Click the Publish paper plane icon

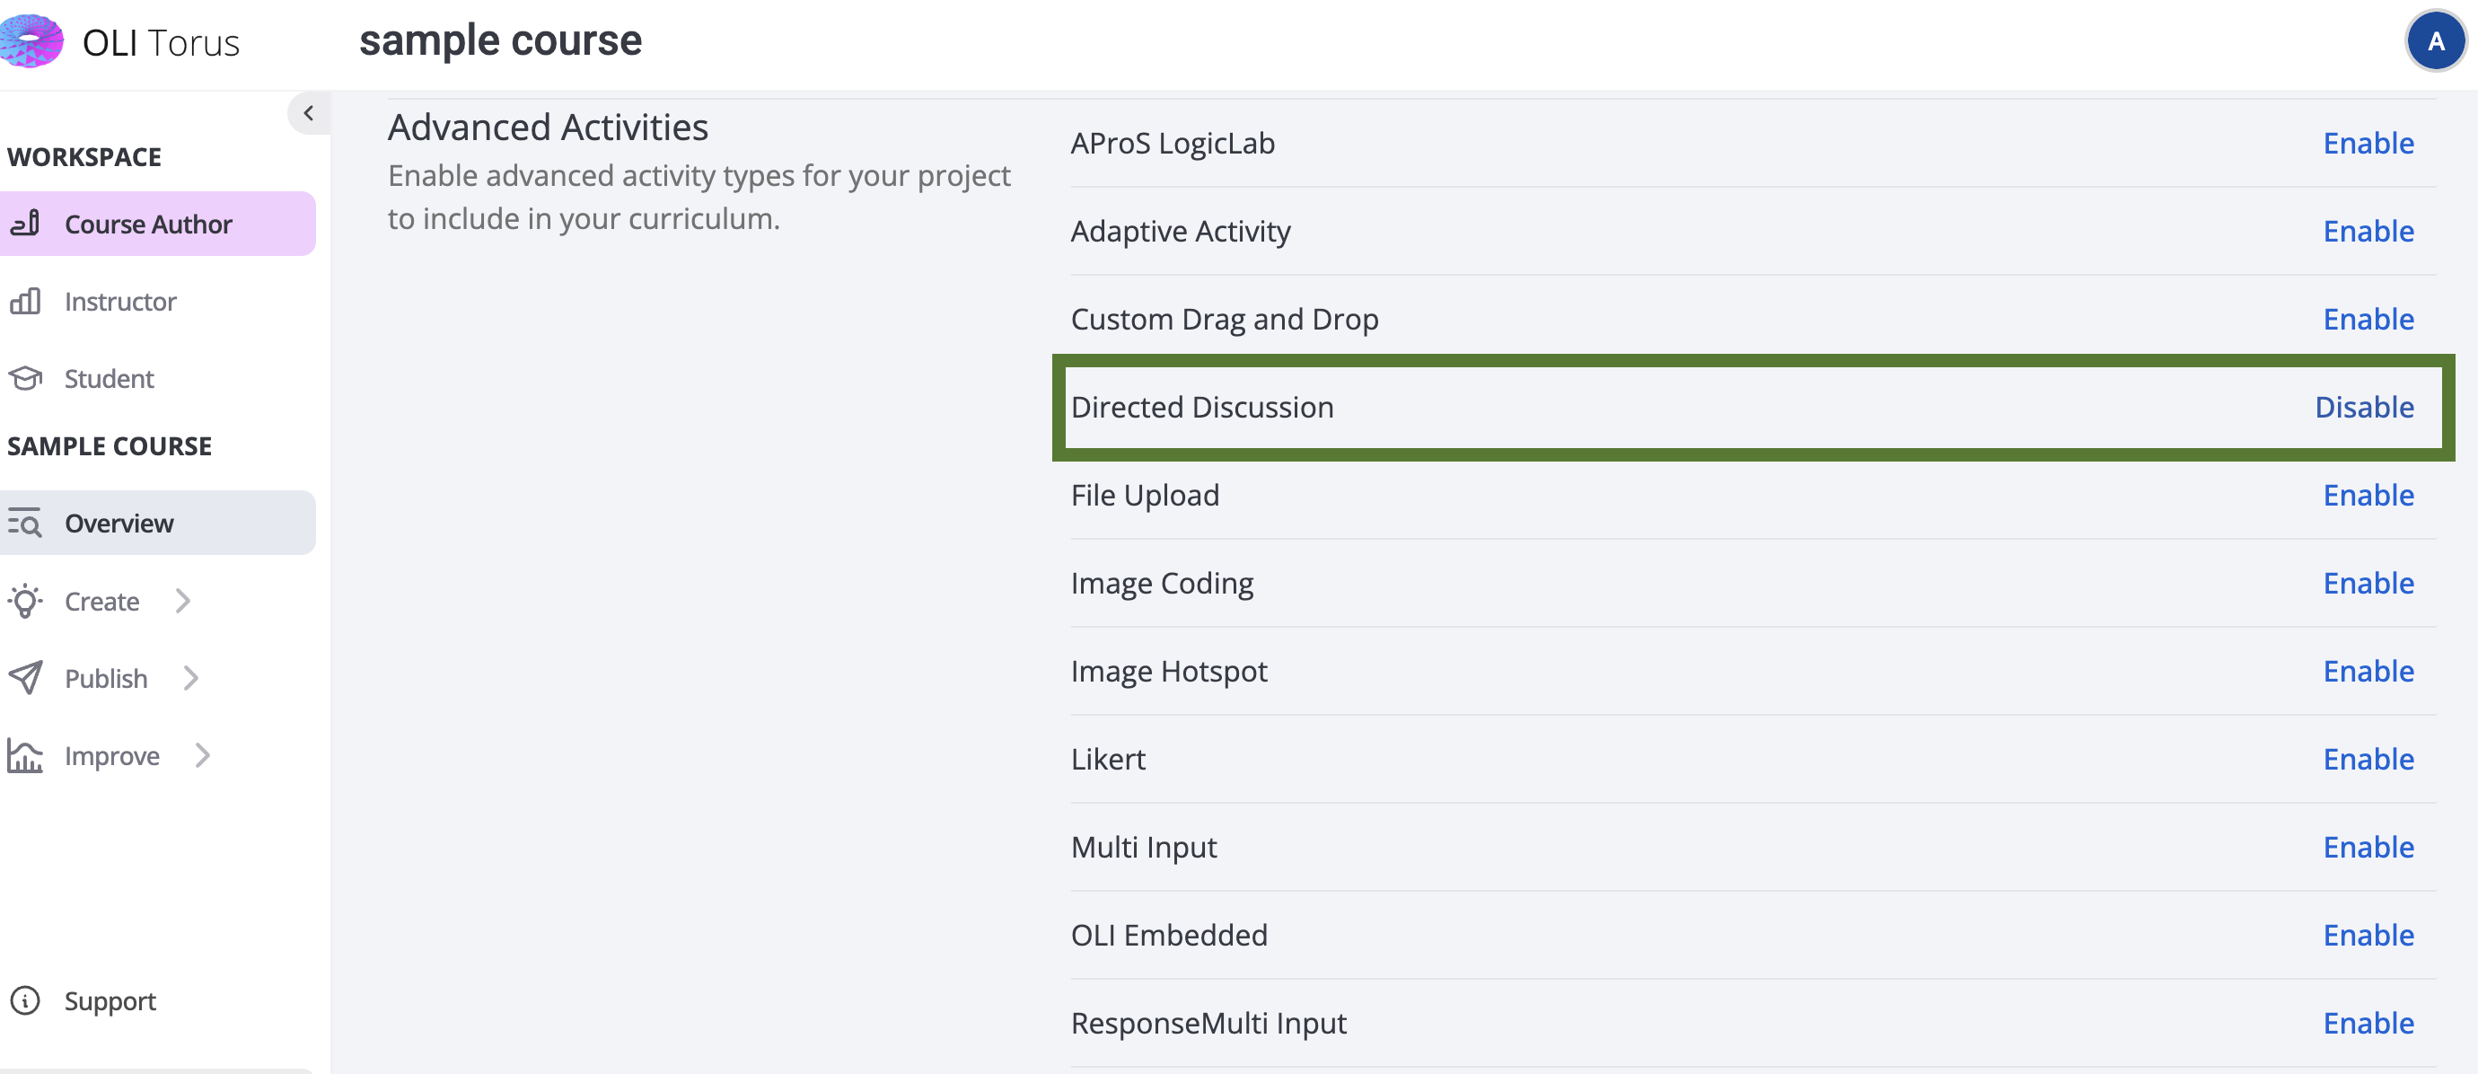25,679
